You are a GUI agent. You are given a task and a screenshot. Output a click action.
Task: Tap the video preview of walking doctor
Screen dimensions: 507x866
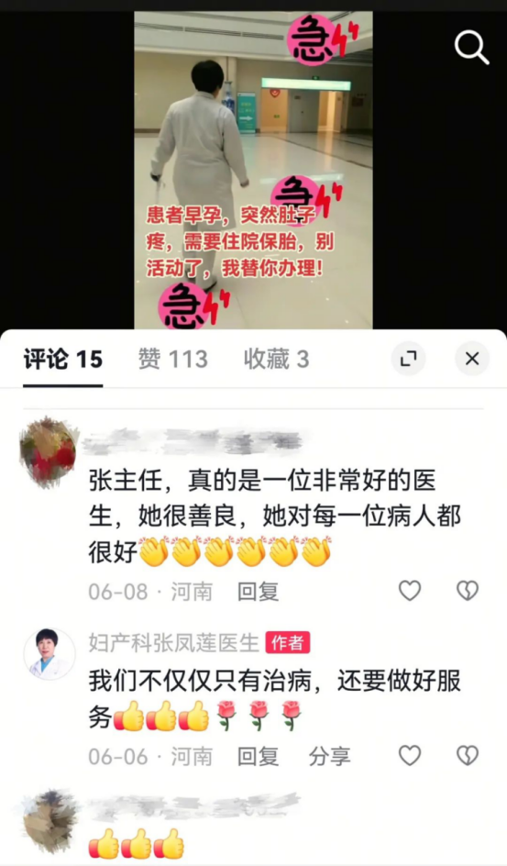point(253,170)
